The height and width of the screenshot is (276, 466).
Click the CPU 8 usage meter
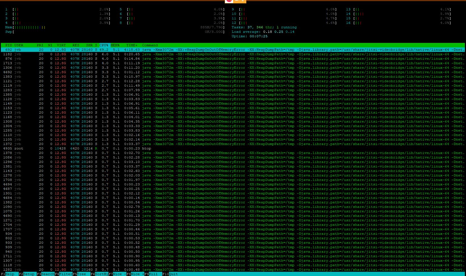click(172, 23)
